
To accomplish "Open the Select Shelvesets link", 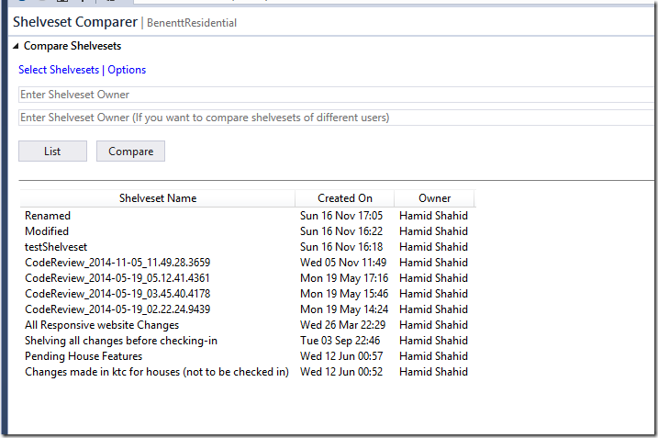I will point(59,70).
